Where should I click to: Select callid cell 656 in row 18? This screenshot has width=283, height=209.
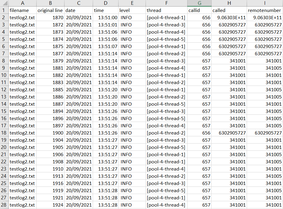200,133
